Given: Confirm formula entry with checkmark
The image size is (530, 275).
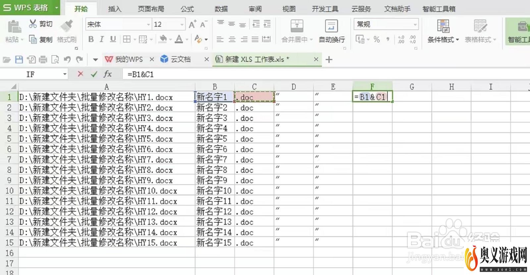Looking at the screenshot, I should tap(94, 74).
